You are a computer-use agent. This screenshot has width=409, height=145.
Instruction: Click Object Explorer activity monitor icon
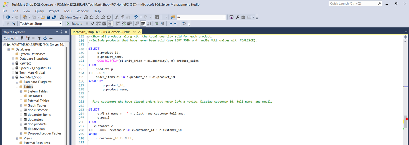coord(51,38)
